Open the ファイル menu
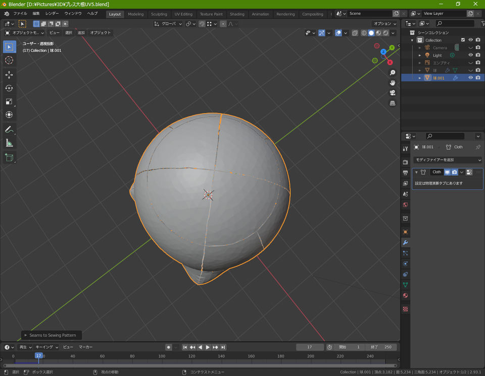Screen dimensions: 485x376 point(20,14)
